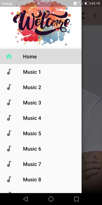Select the Home drawer item
Image resolution: width=102 pixels, height=205 pixels.
41,56
